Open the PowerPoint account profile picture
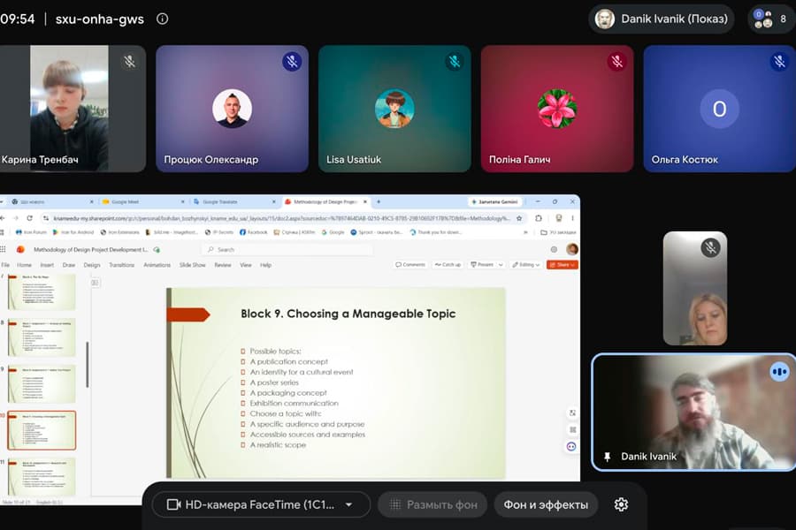The width and height of the screenshot is (796, 530). coord(572,249)
